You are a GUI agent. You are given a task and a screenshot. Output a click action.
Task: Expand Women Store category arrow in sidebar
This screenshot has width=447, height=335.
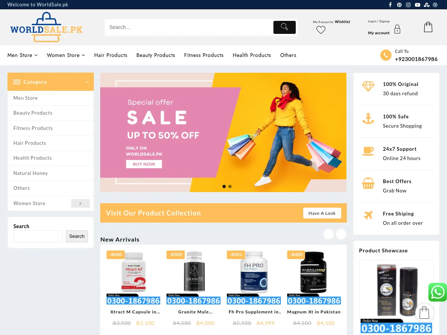[80, 203]
